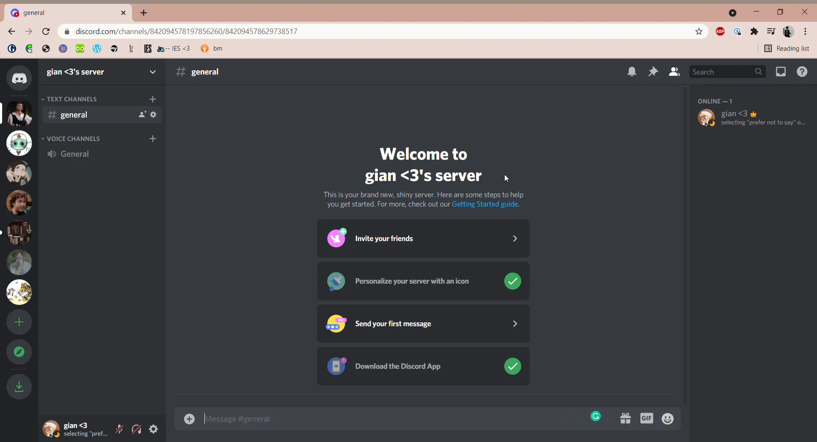
Task: Click media control icon in Chrome toolbar
Action: tap(771, 31)
